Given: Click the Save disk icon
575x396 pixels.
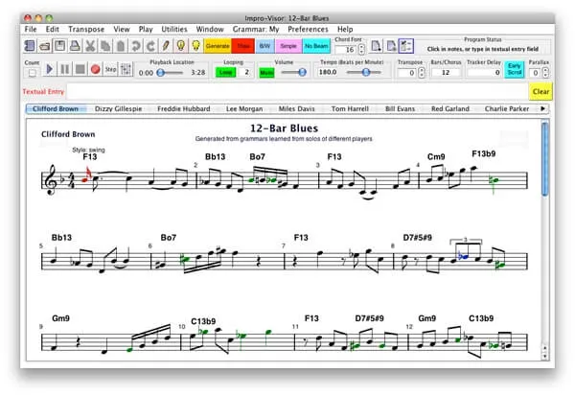Looking at the screenshot, I should (x=60, y=45).
